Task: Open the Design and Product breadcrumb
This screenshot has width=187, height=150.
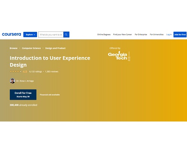Action: [55, 48]
